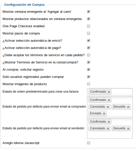Enable One Page Checkout checkbox
Screen dimensions: 136x151
tap(89, 26)
